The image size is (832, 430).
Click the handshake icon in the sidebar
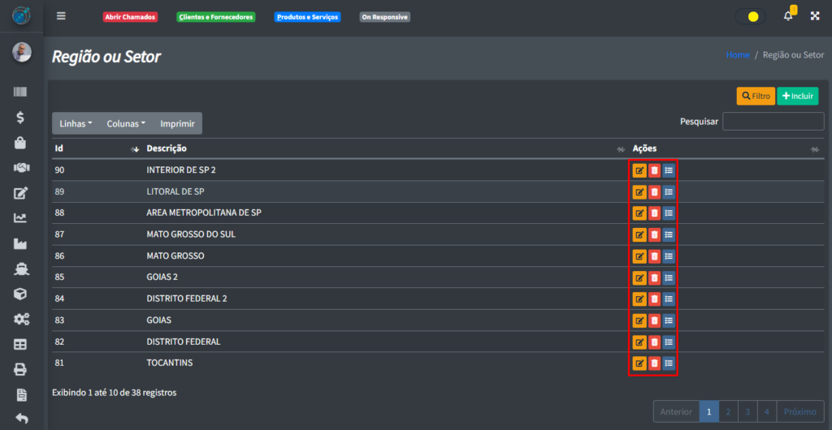coord(21,168)
